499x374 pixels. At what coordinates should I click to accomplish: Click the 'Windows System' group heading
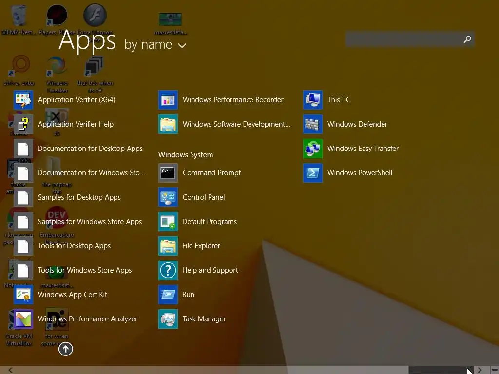[186, 155]
